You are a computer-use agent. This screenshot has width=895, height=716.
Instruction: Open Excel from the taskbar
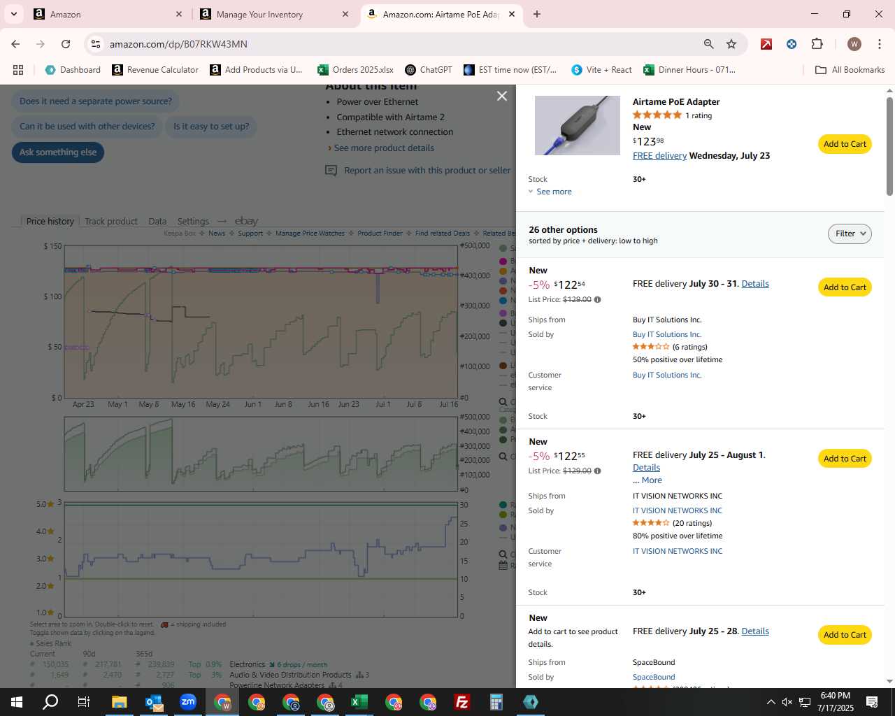click(359, 702)
